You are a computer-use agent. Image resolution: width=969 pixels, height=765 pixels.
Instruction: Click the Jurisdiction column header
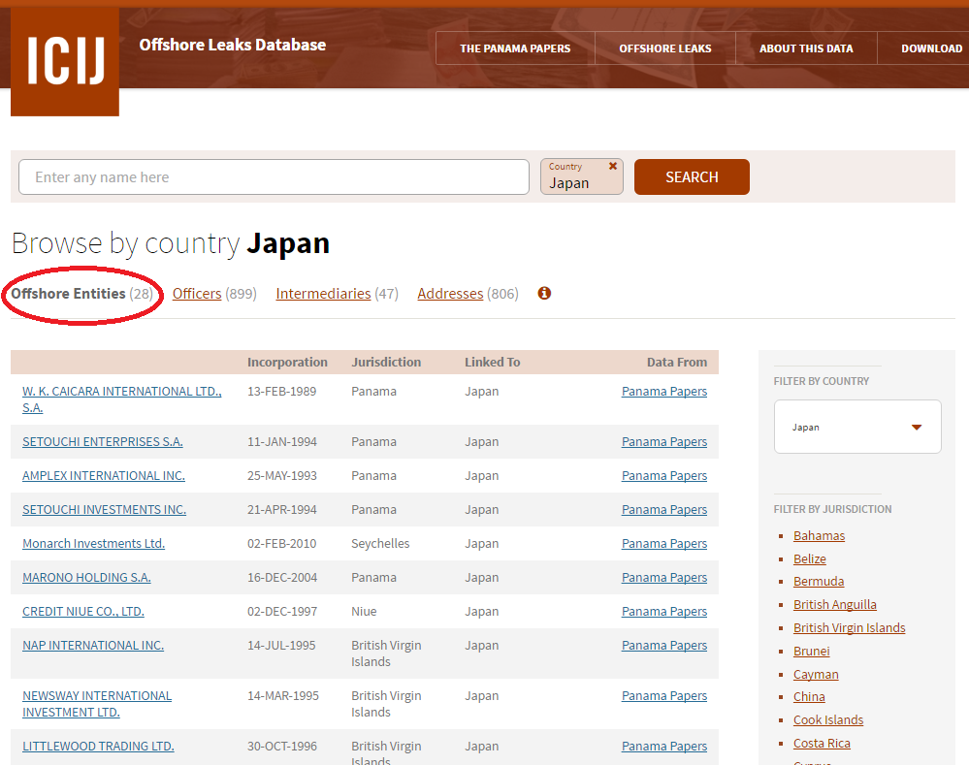coord(386,362)
